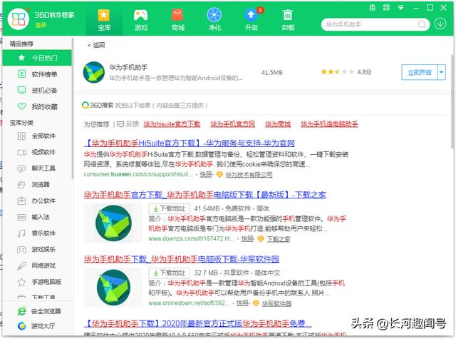Open 安全浏览器 shortcut
This screenshot has width=456, height=339.
(x=39, y=311)
